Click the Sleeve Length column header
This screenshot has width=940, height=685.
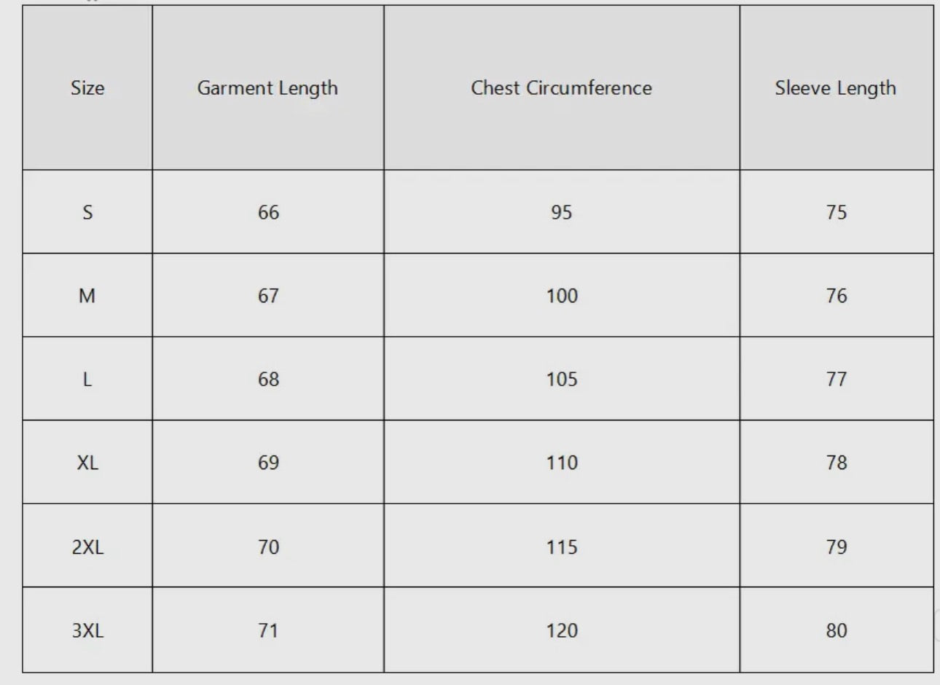[x=835, y=88]
